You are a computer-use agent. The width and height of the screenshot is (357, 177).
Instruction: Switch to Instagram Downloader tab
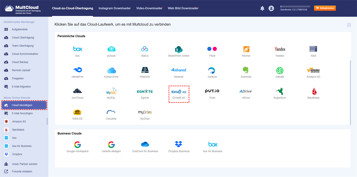(115, 8)
